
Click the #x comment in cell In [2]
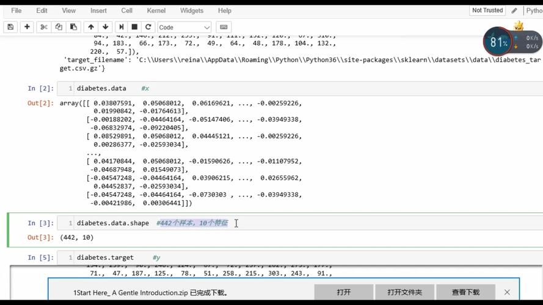tap(145, 88)
